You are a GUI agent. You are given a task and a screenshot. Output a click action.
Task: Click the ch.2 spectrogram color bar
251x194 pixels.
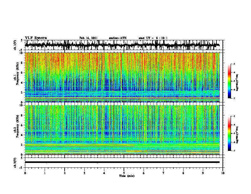[229, 133]
